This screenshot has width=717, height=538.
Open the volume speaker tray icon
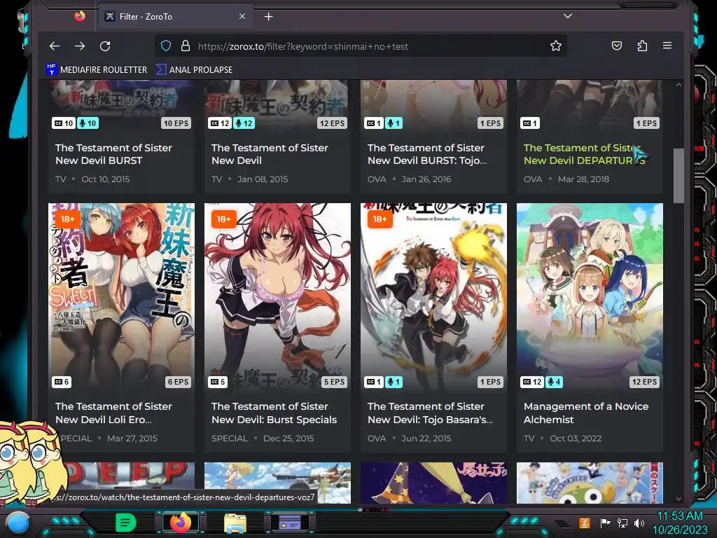click(x=639, y=523)
